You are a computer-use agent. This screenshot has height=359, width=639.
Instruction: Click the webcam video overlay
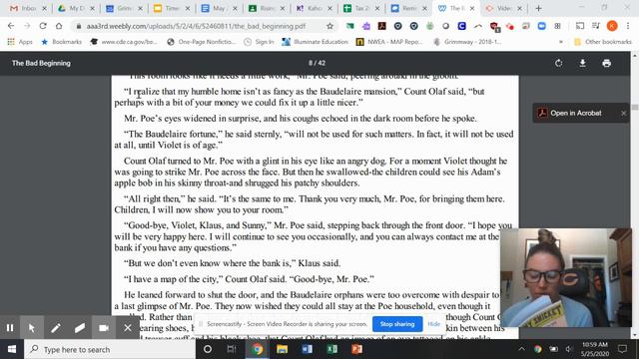coord(566,277)
